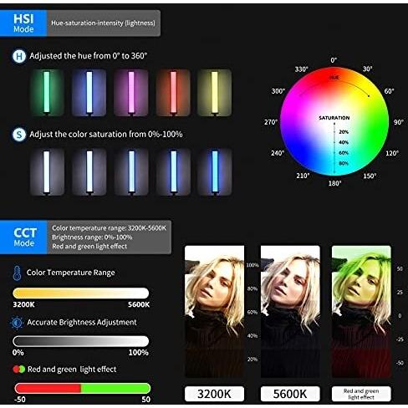Select the fully saturated blue tube
This screenshot has height=408, width=408.
pyautogui.click(x=214, y=171)
